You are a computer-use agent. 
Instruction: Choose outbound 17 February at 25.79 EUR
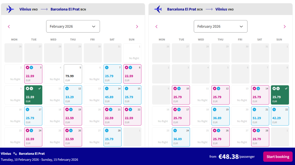click(x=33, y=116)
